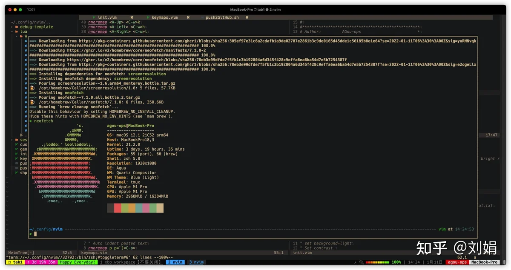
Task: Switch to the keymaps.vim buffer tab
Action: click(x=164, y=17)
